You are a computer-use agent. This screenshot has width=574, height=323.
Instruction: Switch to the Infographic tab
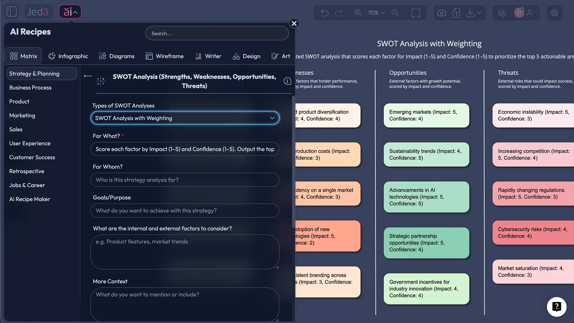pyautogui.click(x=68, y=56)
